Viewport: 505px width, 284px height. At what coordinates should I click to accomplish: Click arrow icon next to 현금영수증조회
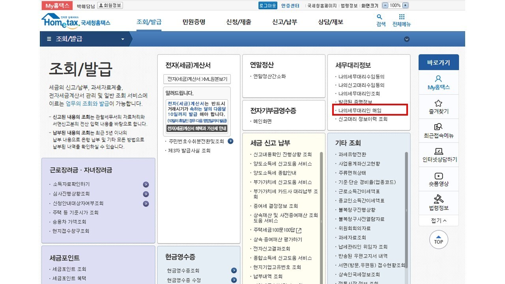click(x=234, y=271)
